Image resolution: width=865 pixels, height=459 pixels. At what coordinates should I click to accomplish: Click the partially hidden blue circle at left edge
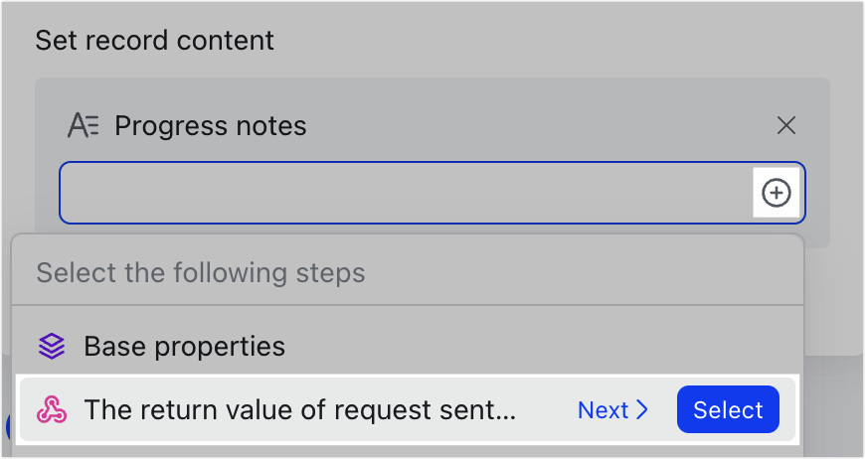point(9,426)
